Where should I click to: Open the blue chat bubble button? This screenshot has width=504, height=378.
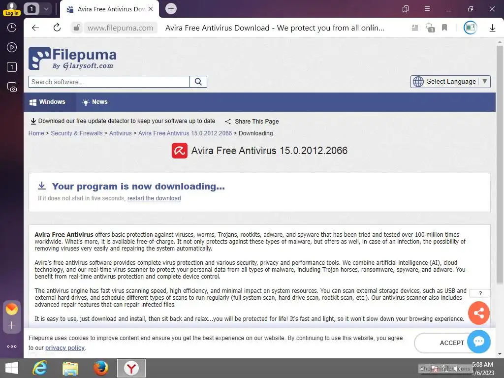(478, 342)
